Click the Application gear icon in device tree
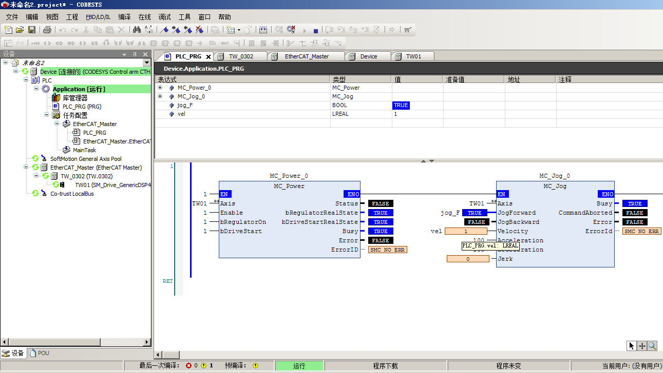Viewport: 663px width, 373px height. [x=46, y=89]
